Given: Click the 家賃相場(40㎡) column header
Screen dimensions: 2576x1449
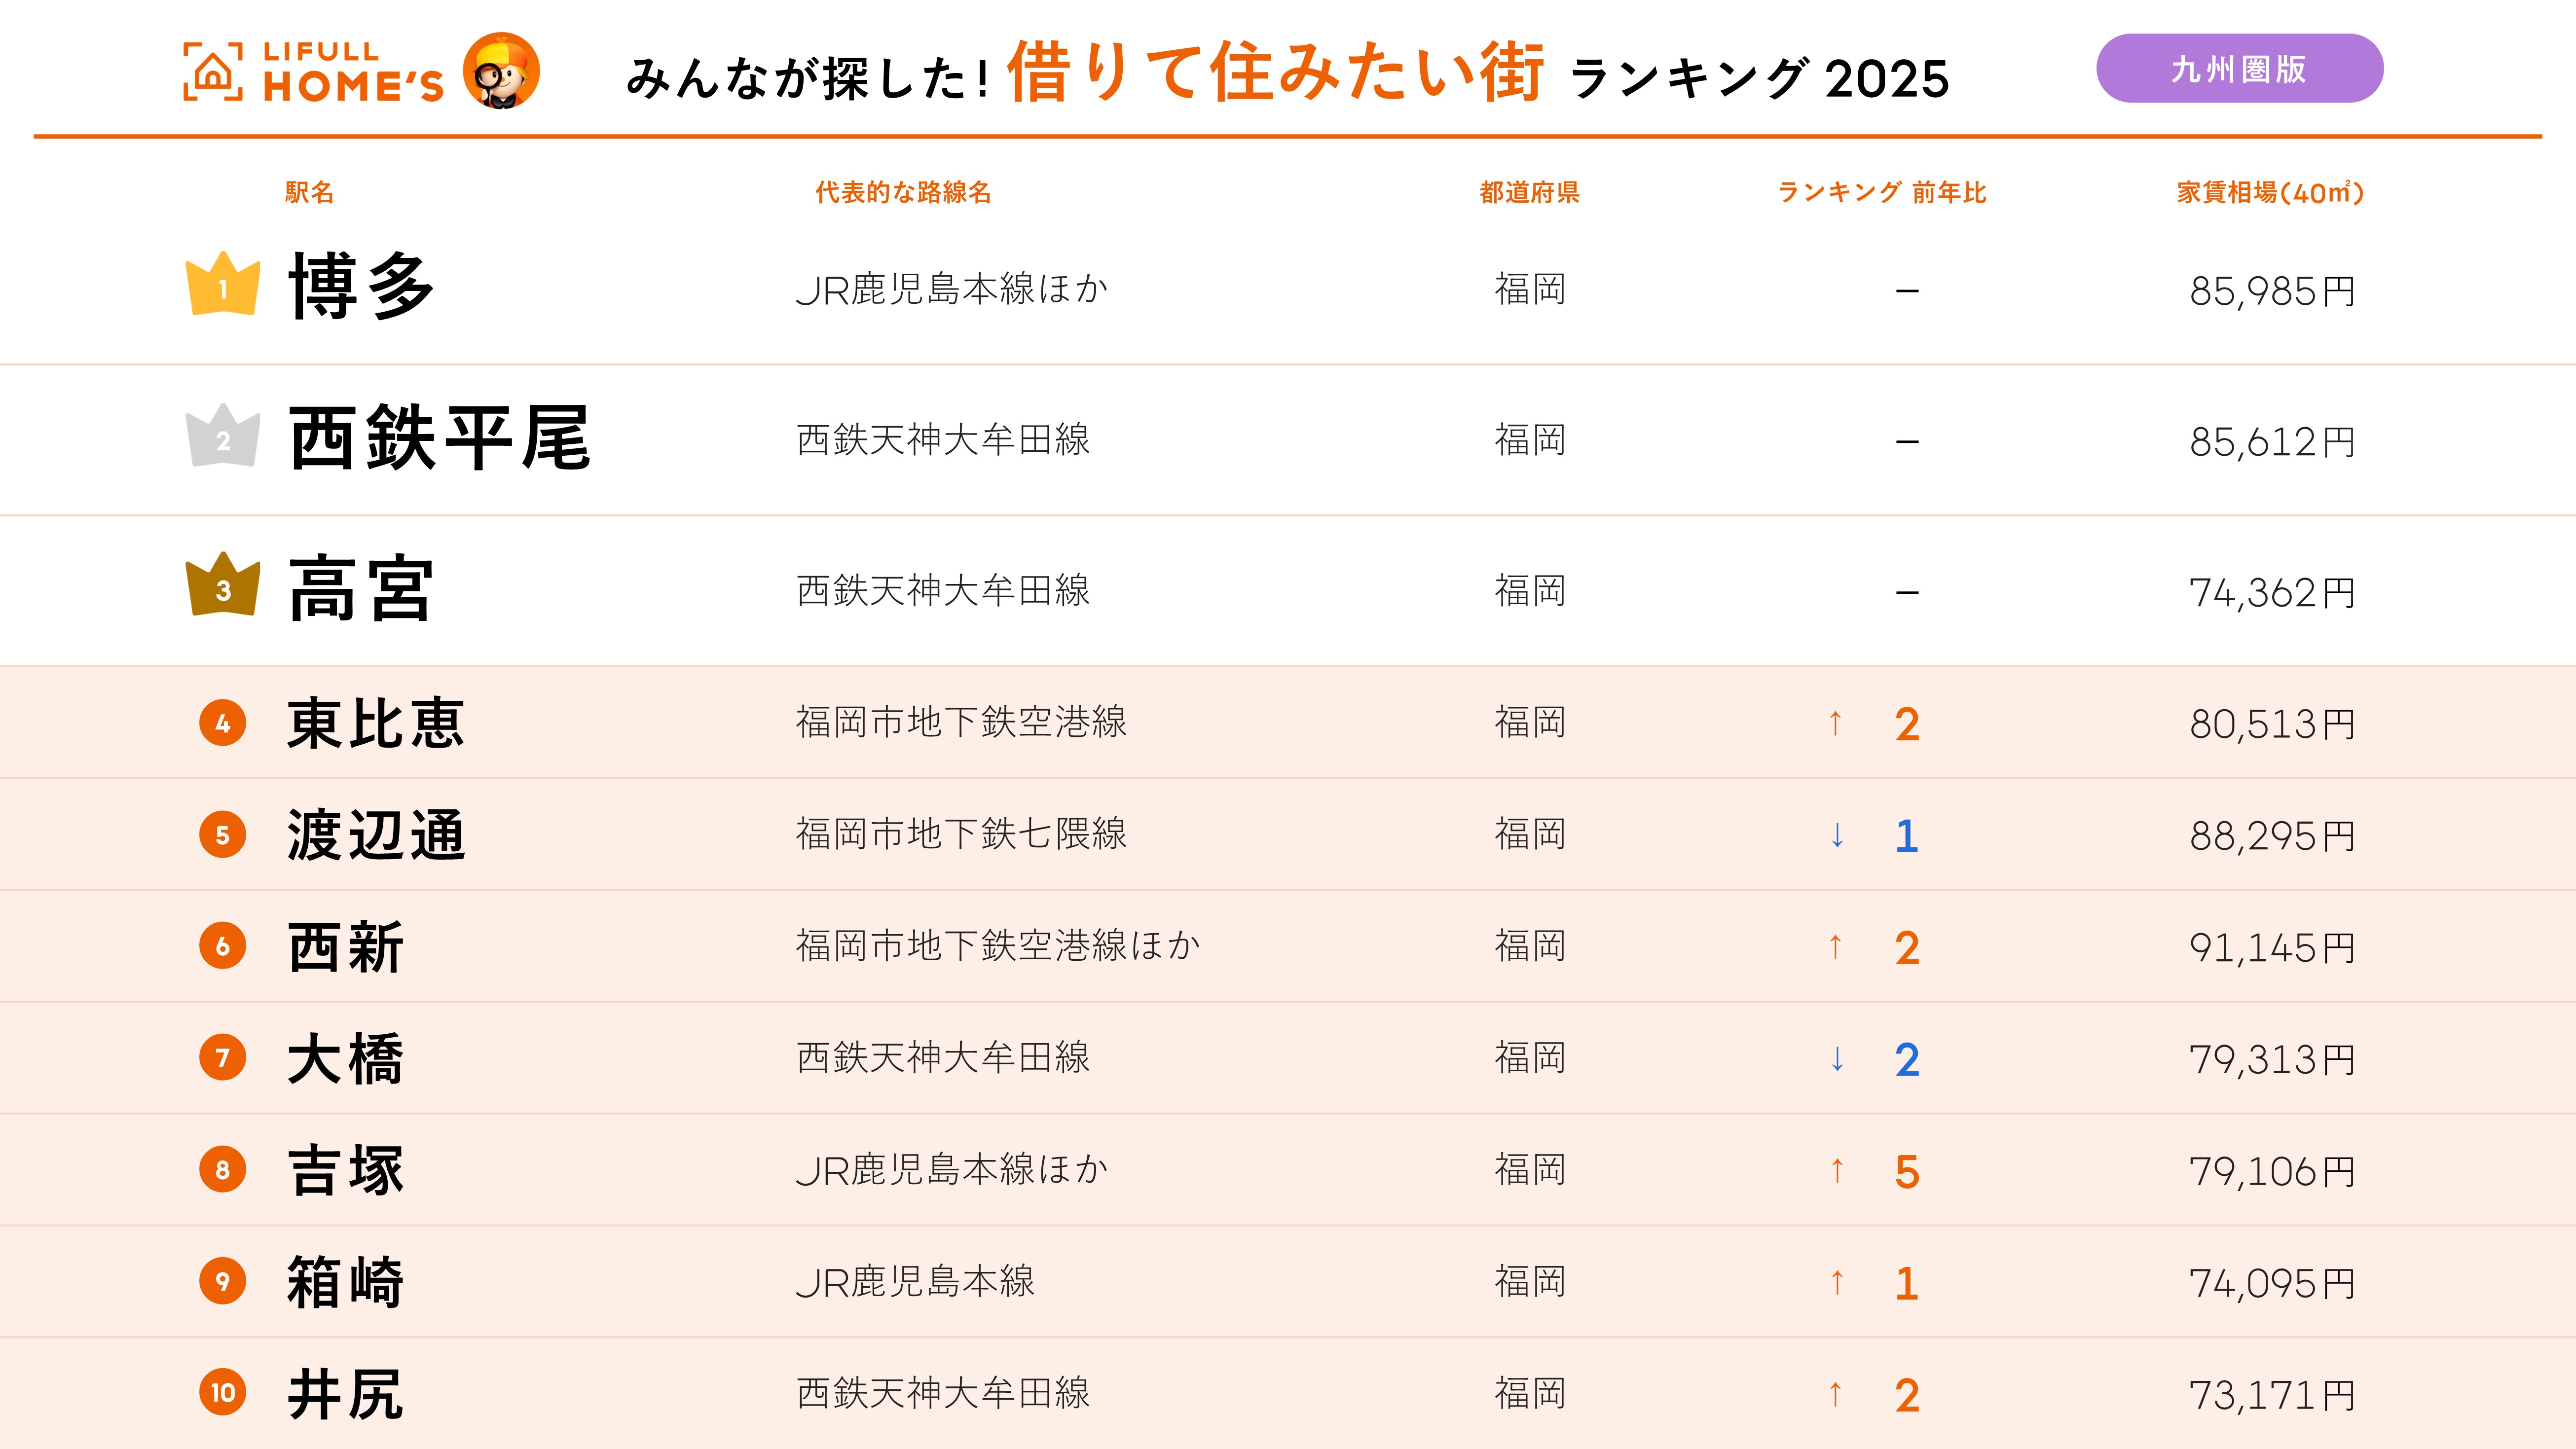Looking at the screenshot, I should pyautogui.click(x=2270, y=192).
